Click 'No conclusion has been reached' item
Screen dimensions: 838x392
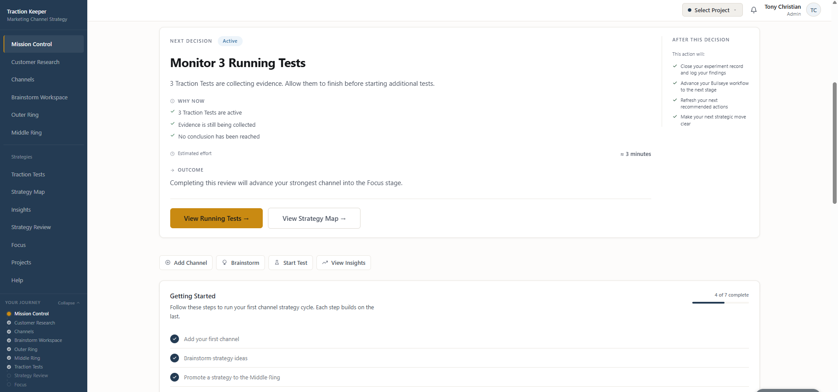coord(219,137)
